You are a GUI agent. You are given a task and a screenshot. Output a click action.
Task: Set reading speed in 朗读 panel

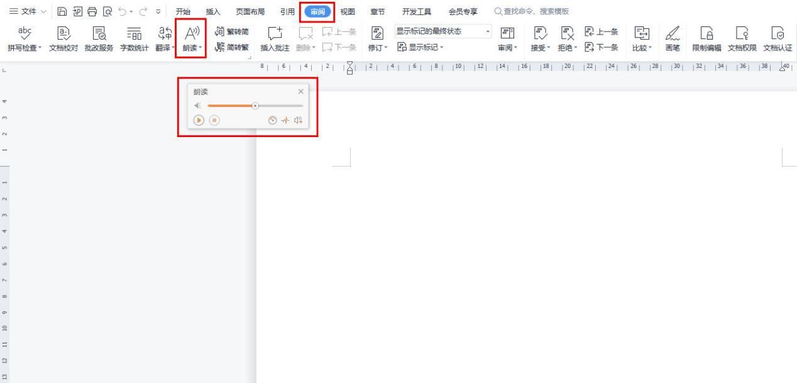click(273, 120)
